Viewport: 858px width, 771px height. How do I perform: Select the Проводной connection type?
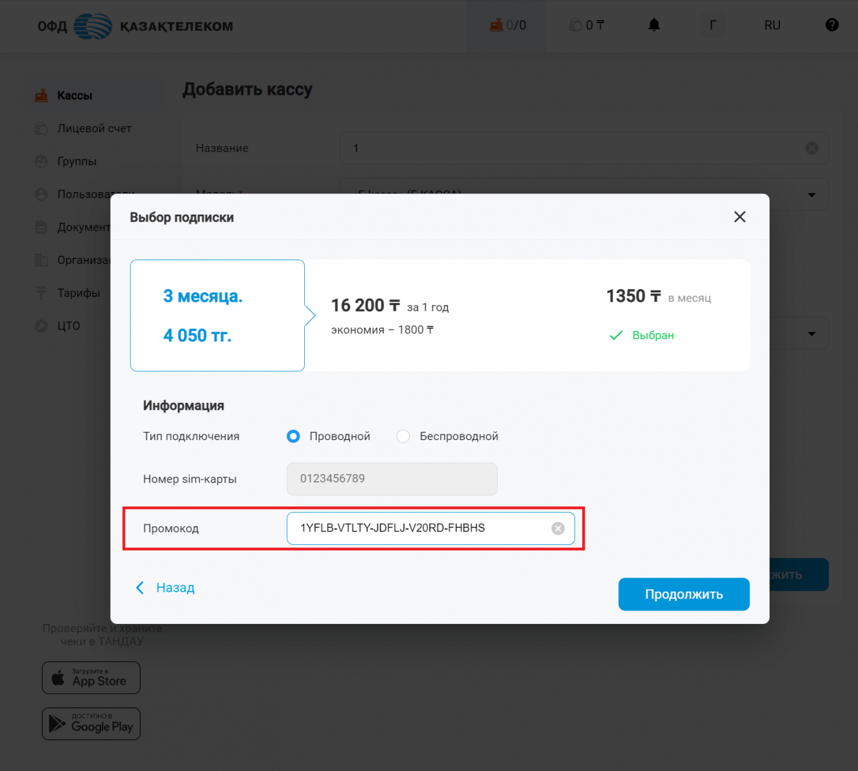293,436
